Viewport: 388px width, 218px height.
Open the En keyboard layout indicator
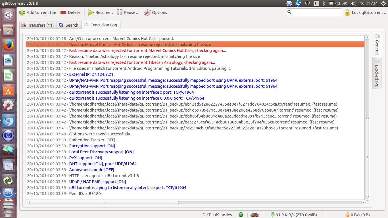coord(316,3)
